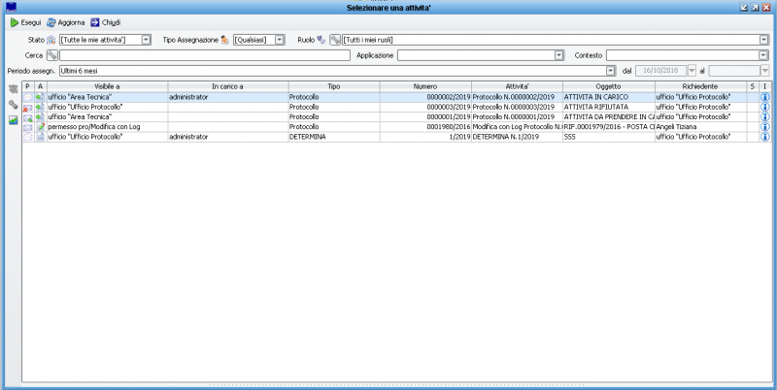Click the top gear icon in left sidebar

coord(13,89)
